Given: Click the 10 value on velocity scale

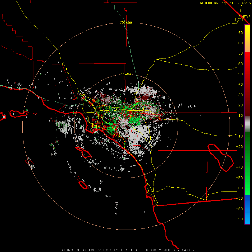Looking at the screenshot, I should tap(241, 116).
